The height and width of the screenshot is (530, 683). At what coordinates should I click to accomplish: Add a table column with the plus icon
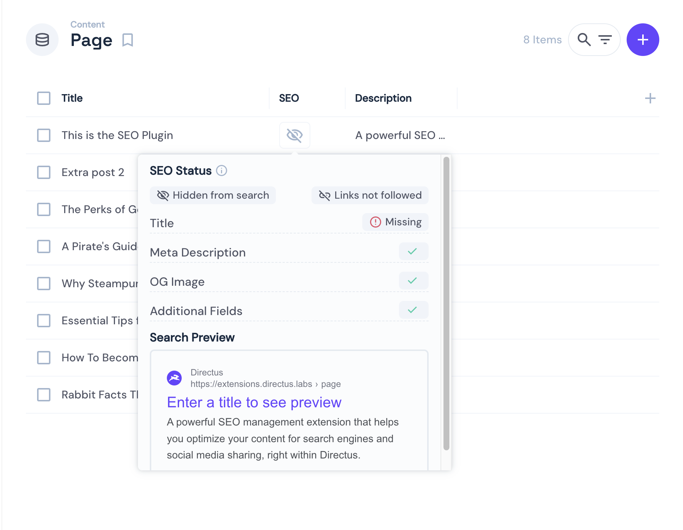650,98
